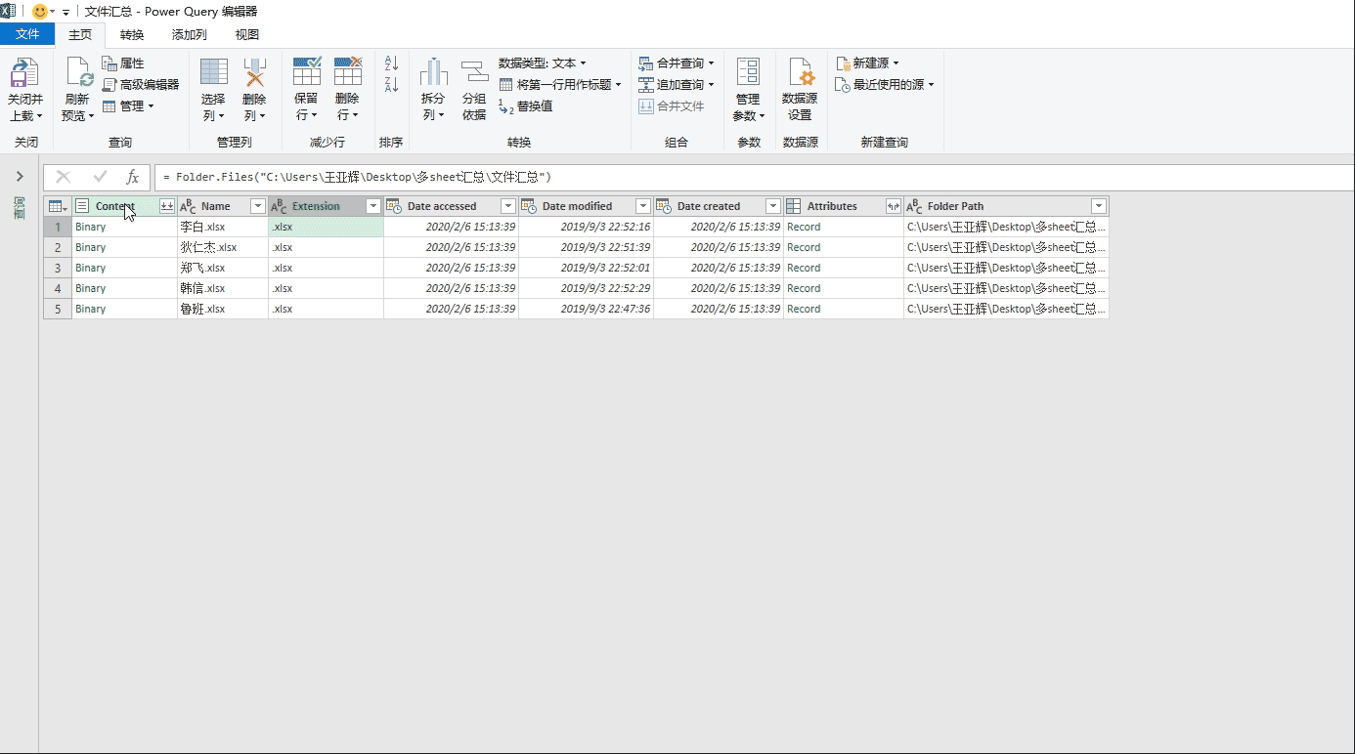Click the Combine Files icon in Content header
1355x754 pixels.
[x=167, y=206]
